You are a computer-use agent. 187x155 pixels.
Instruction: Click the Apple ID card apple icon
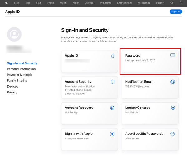113,56
